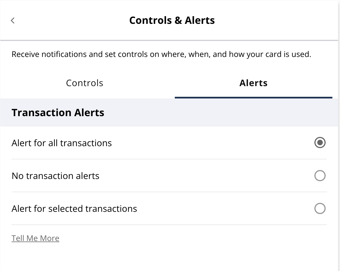Pick the "Alert for selected transactions" radio button
This screenshot has width=340, height=271.
coord(320,209)
